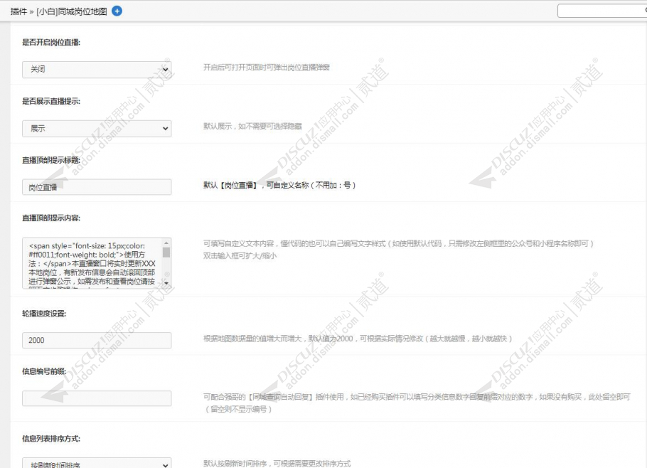Click the hint starting 默认【岗位直播】
This screenshot has height=468, width=647.
click(279, 185)
